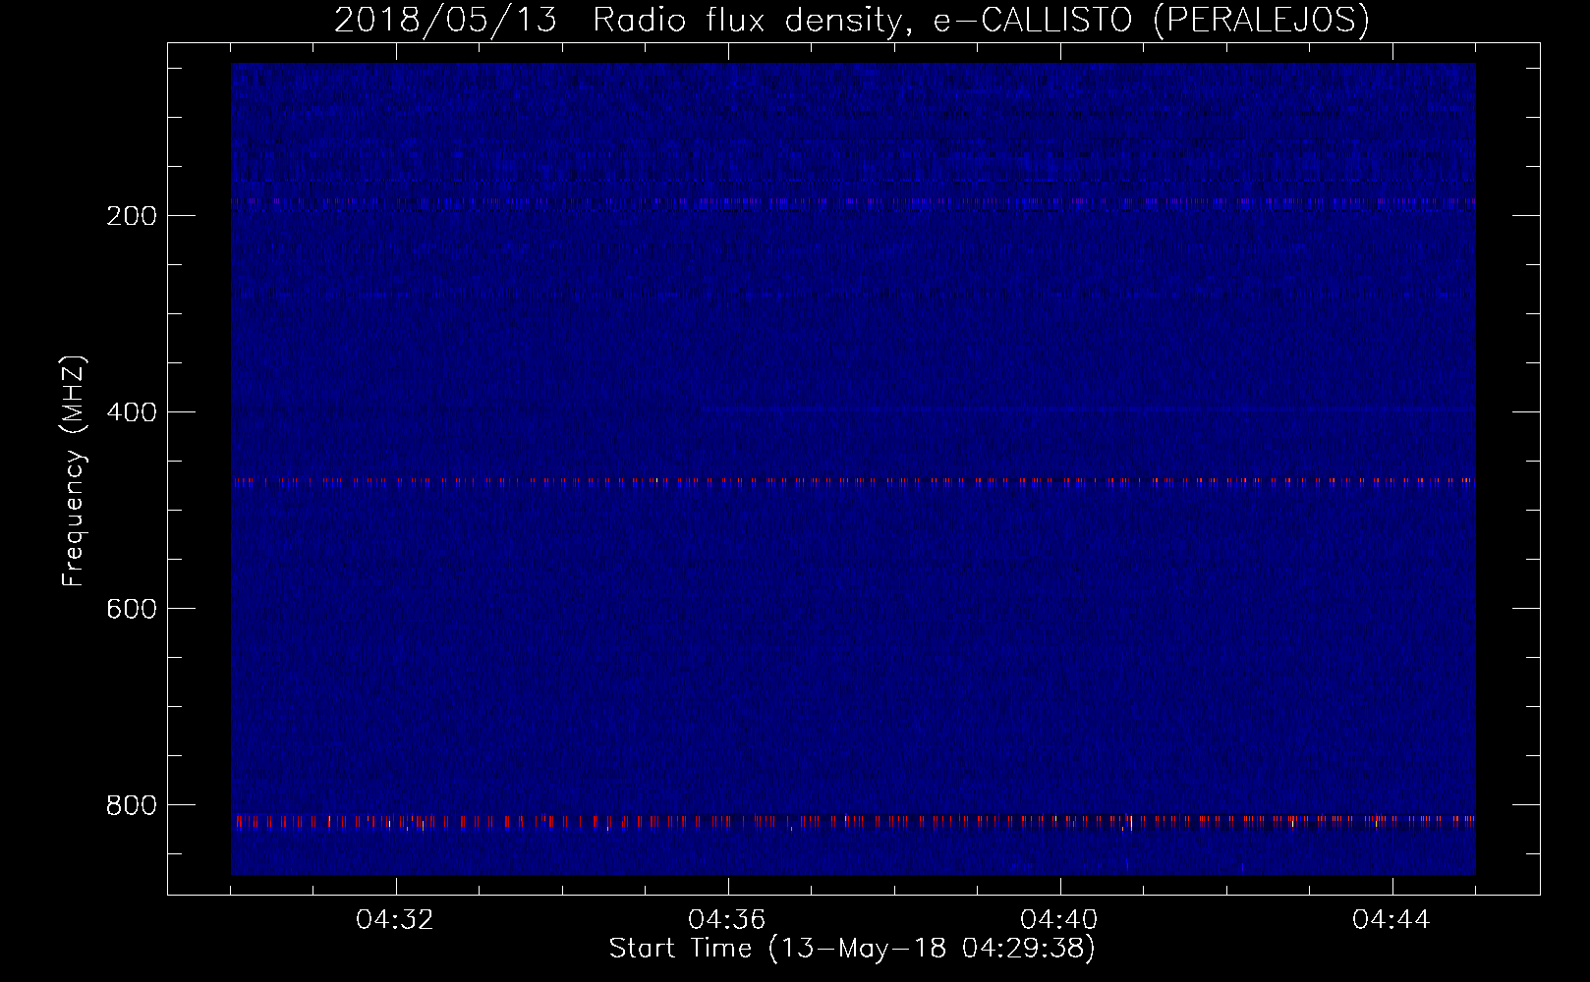
Task: Click the 400 frequency tick label
Action: (x=132, y=412)
